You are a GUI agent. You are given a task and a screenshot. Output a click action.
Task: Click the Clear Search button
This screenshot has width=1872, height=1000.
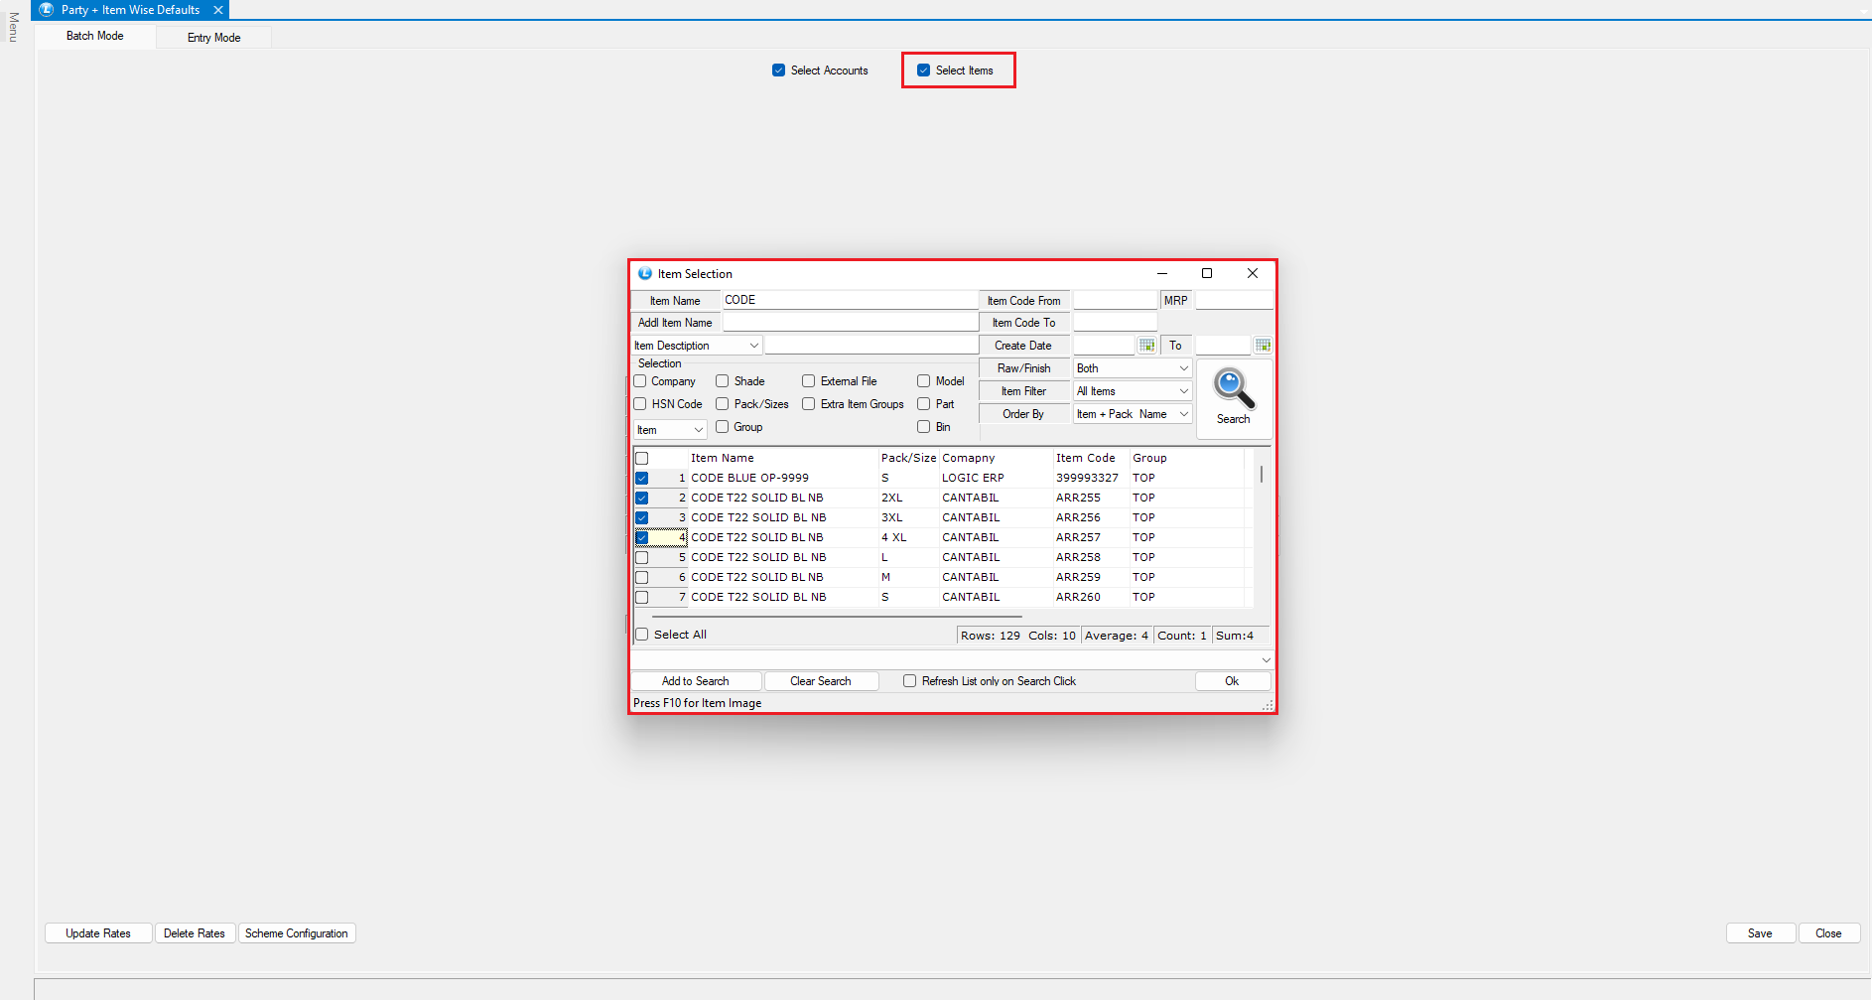click(x=821, y=681)
